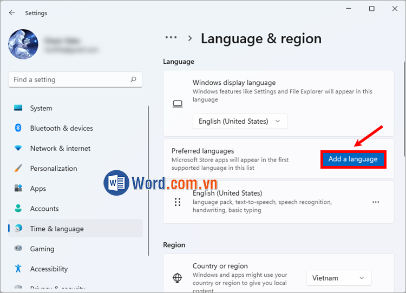Click the display language laptop icon
This screenshot has width=406, height=293.
point(178,104)
